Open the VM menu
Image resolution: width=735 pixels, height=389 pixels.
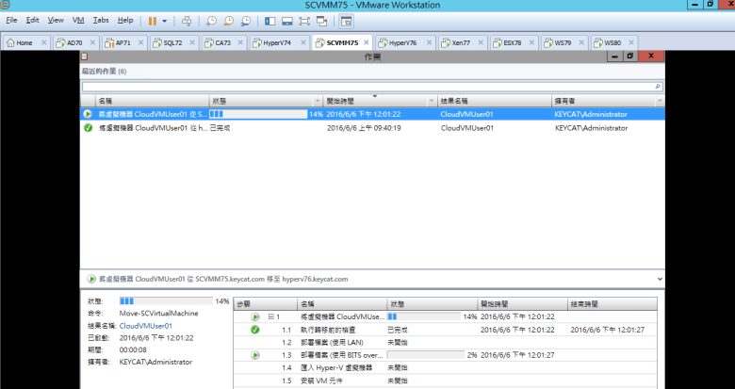click(78, 20)
